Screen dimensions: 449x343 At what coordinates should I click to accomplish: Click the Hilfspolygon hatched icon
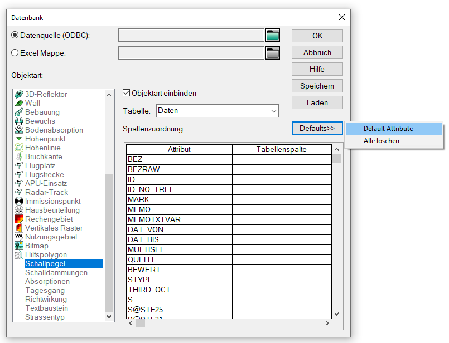click(19, 254)
